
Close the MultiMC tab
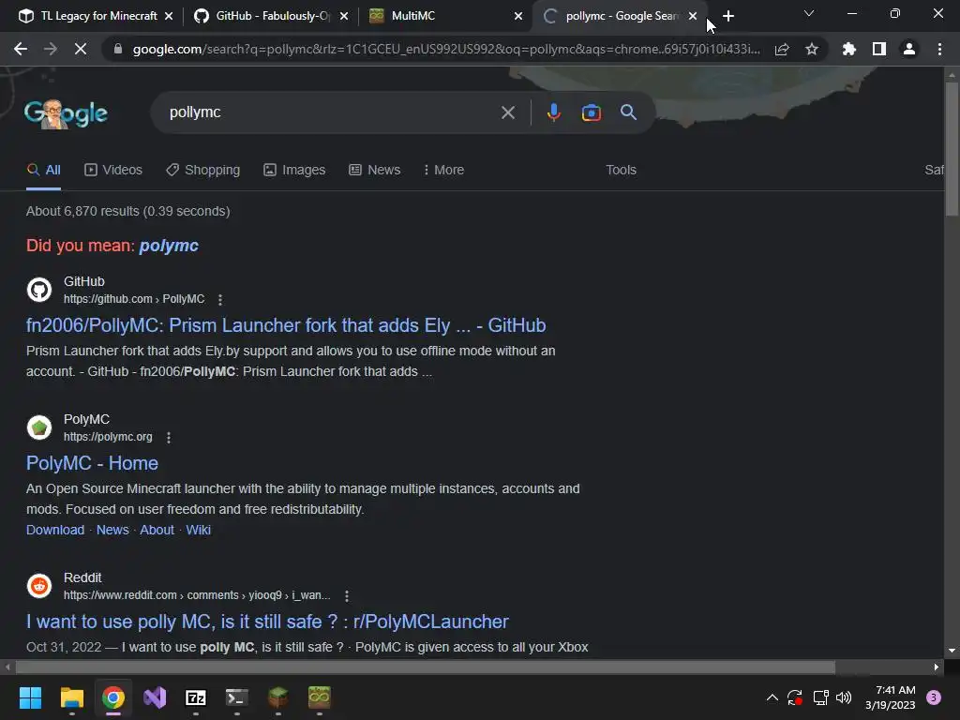pyautogui.click(x=517, y=16)
